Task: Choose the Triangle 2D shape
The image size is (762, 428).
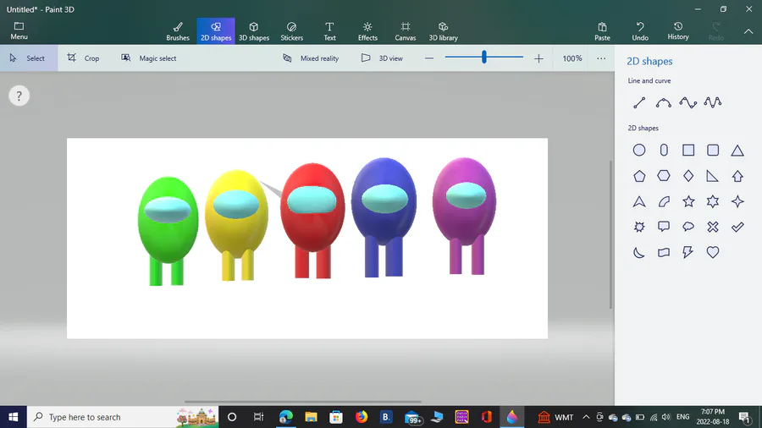Action: pos(737,151)
